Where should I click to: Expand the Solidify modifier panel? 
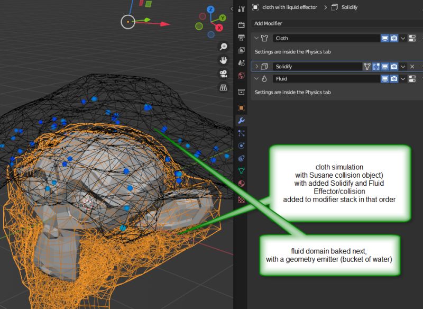[256, 66]
